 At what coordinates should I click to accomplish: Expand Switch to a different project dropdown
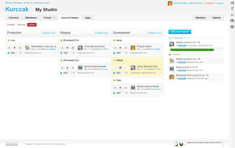[x=37, y=3]
